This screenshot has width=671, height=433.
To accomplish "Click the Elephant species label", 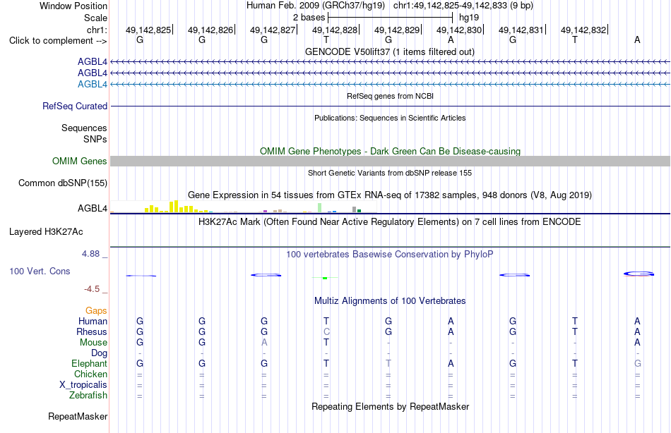I will 89,363.
